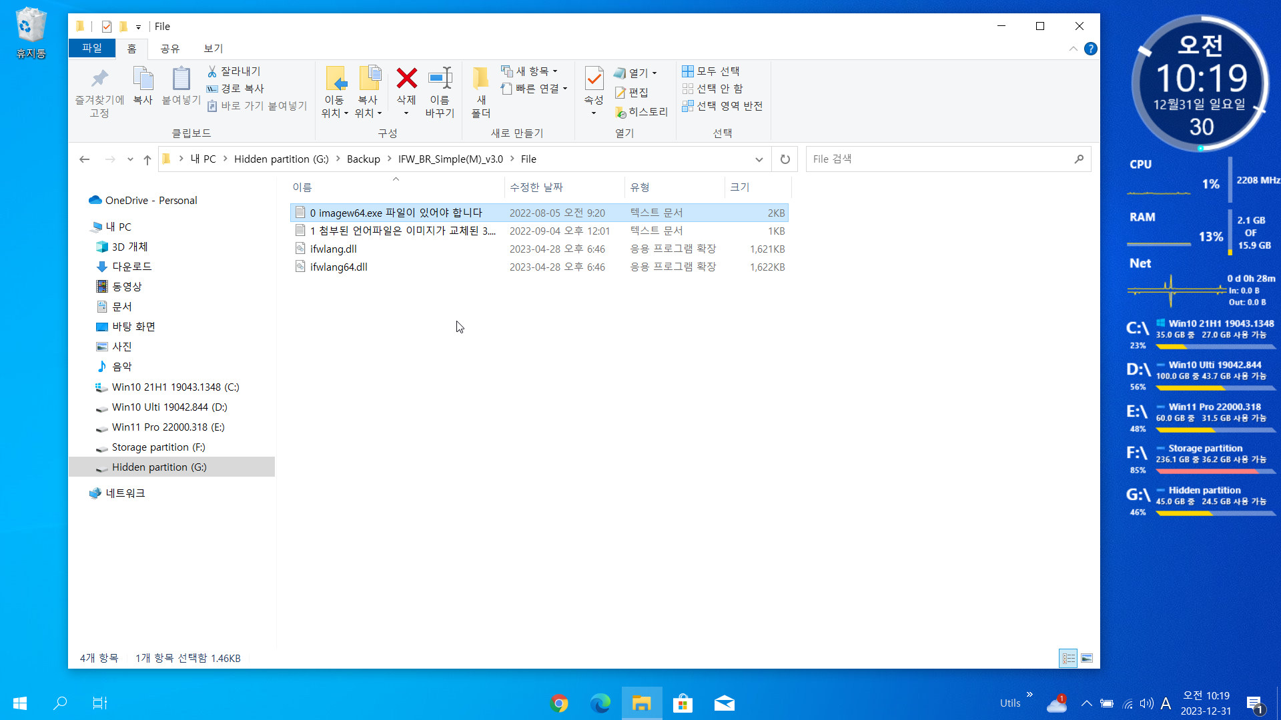Open 복사 위치 (Copy to) menu
Image resolution: width=1281 pixels, height=720 pixels.
click(x=368, y=93)
